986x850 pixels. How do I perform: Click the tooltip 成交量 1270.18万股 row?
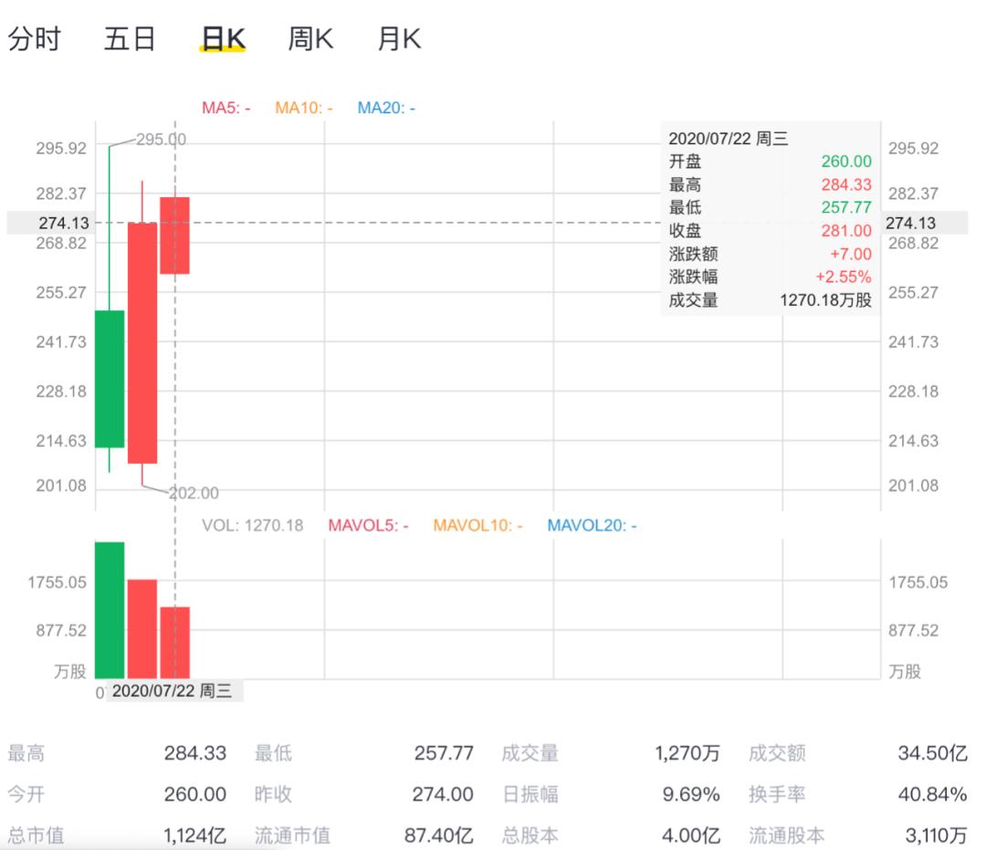770,299
